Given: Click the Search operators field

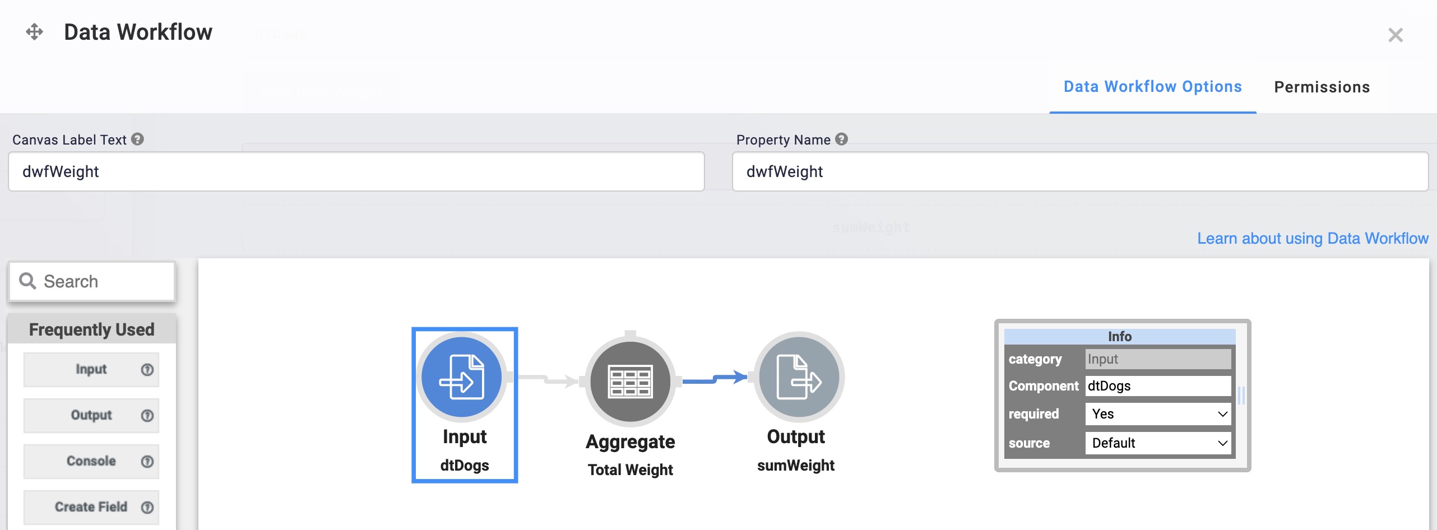Looking at the screenshot, I should click(92, 281).
